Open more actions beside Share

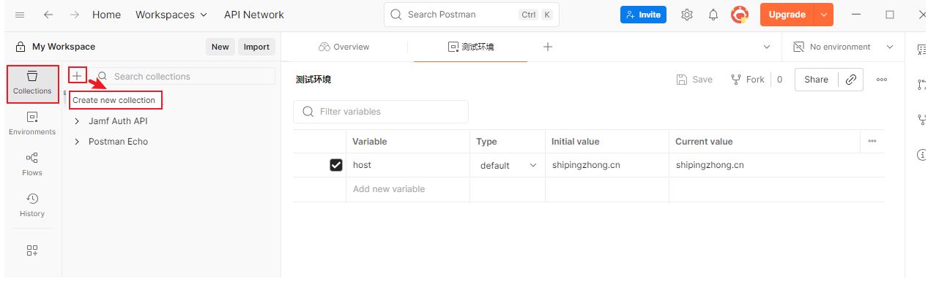(882, 80)
